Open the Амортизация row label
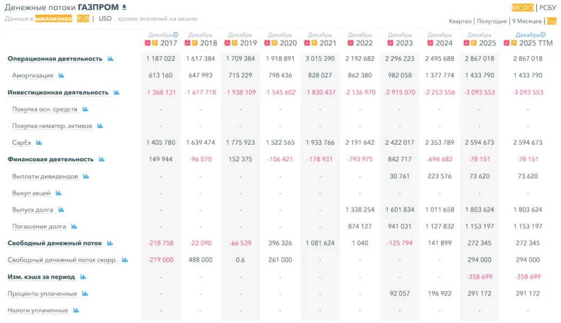This screenshot has height=323, width=561. pos(33,75)
